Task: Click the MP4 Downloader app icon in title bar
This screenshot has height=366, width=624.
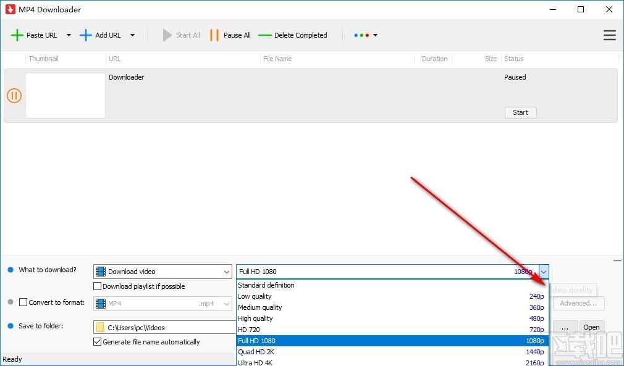Action: point(11,9)
